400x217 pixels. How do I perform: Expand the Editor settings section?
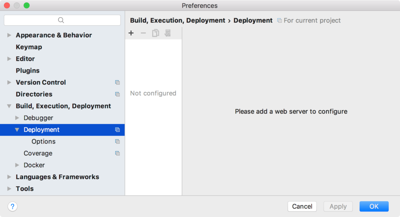coord(9,59)
